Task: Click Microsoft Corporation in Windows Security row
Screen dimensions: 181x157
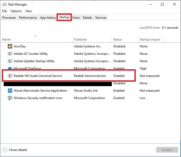Action: pos(89,98)
